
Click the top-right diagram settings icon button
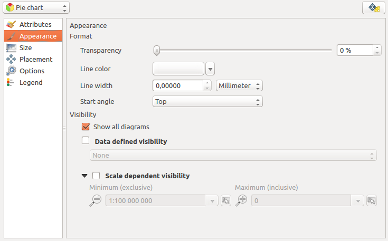[374, 8]
